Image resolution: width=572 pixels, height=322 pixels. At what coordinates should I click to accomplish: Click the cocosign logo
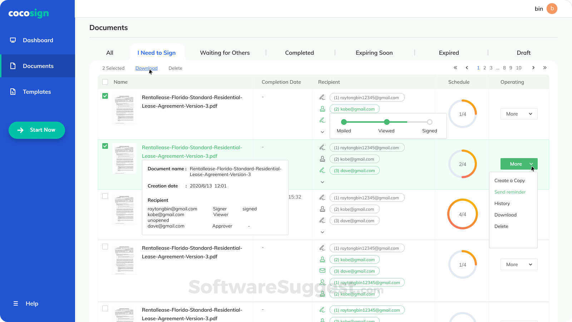click(29, 14)
